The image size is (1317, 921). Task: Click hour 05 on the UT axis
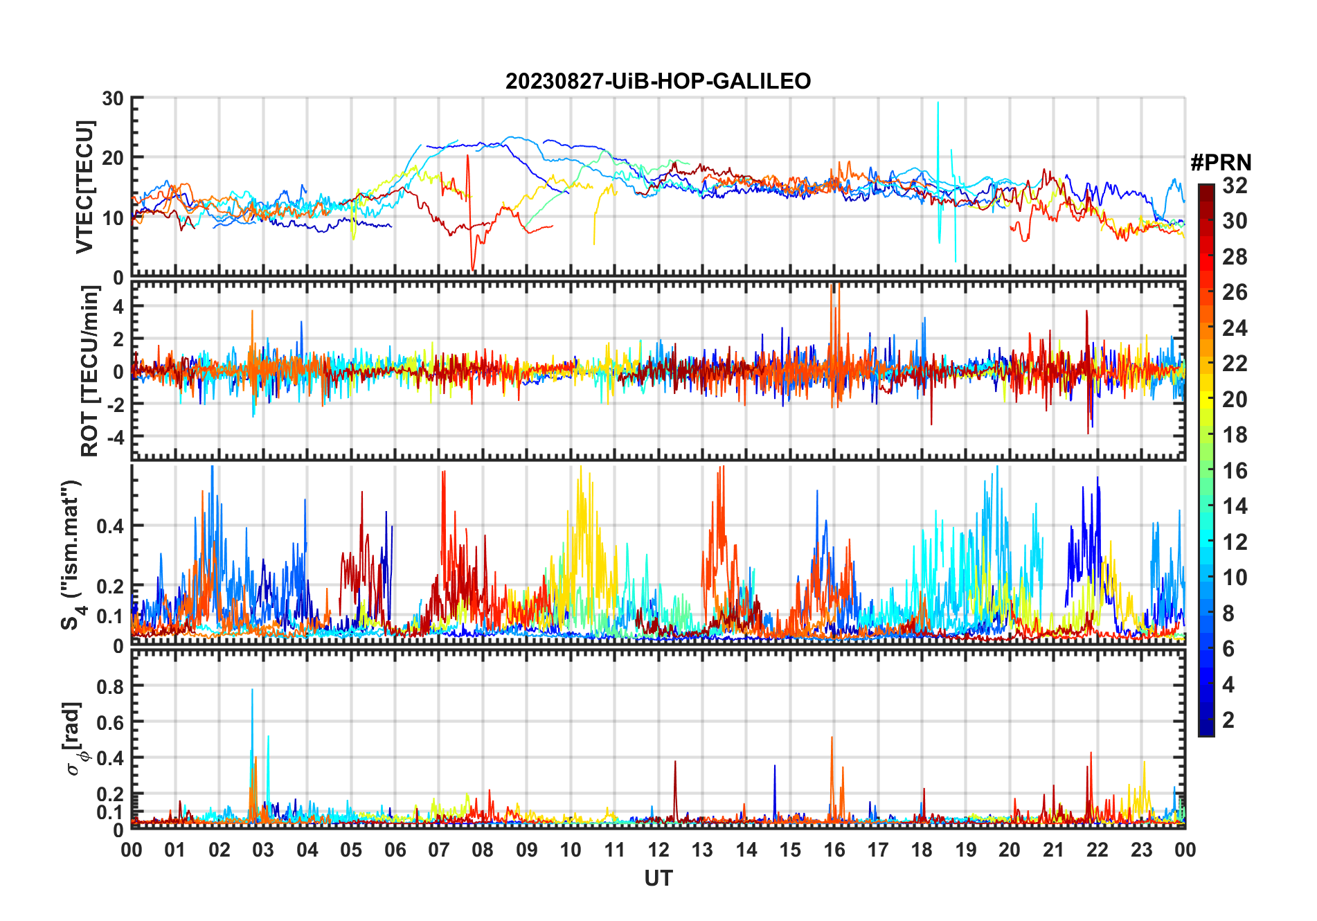click(x=351, y=850)
